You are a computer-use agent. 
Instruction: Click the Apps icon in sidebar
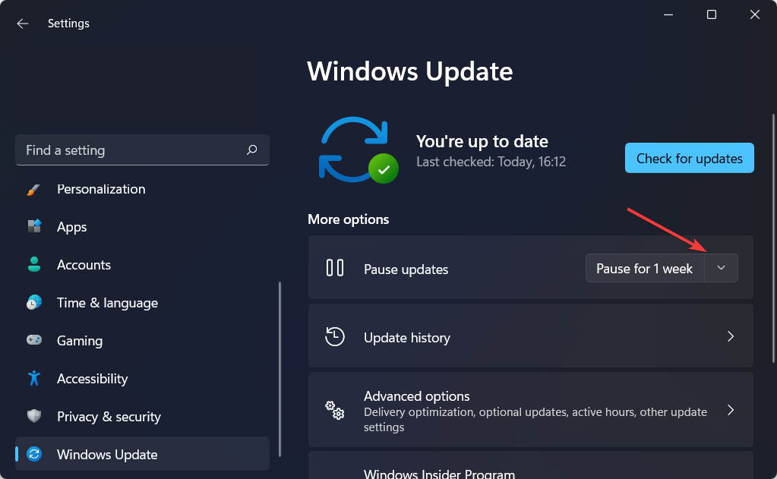click(x=33, y=227)
